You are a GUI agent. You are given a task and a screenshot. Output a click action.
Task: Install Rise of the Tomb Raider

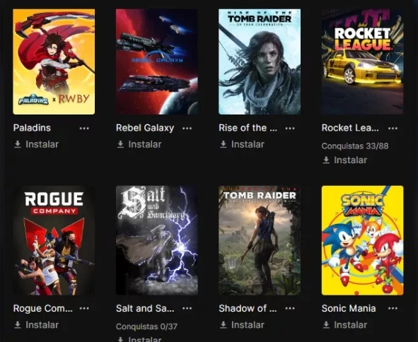point(242,144)
